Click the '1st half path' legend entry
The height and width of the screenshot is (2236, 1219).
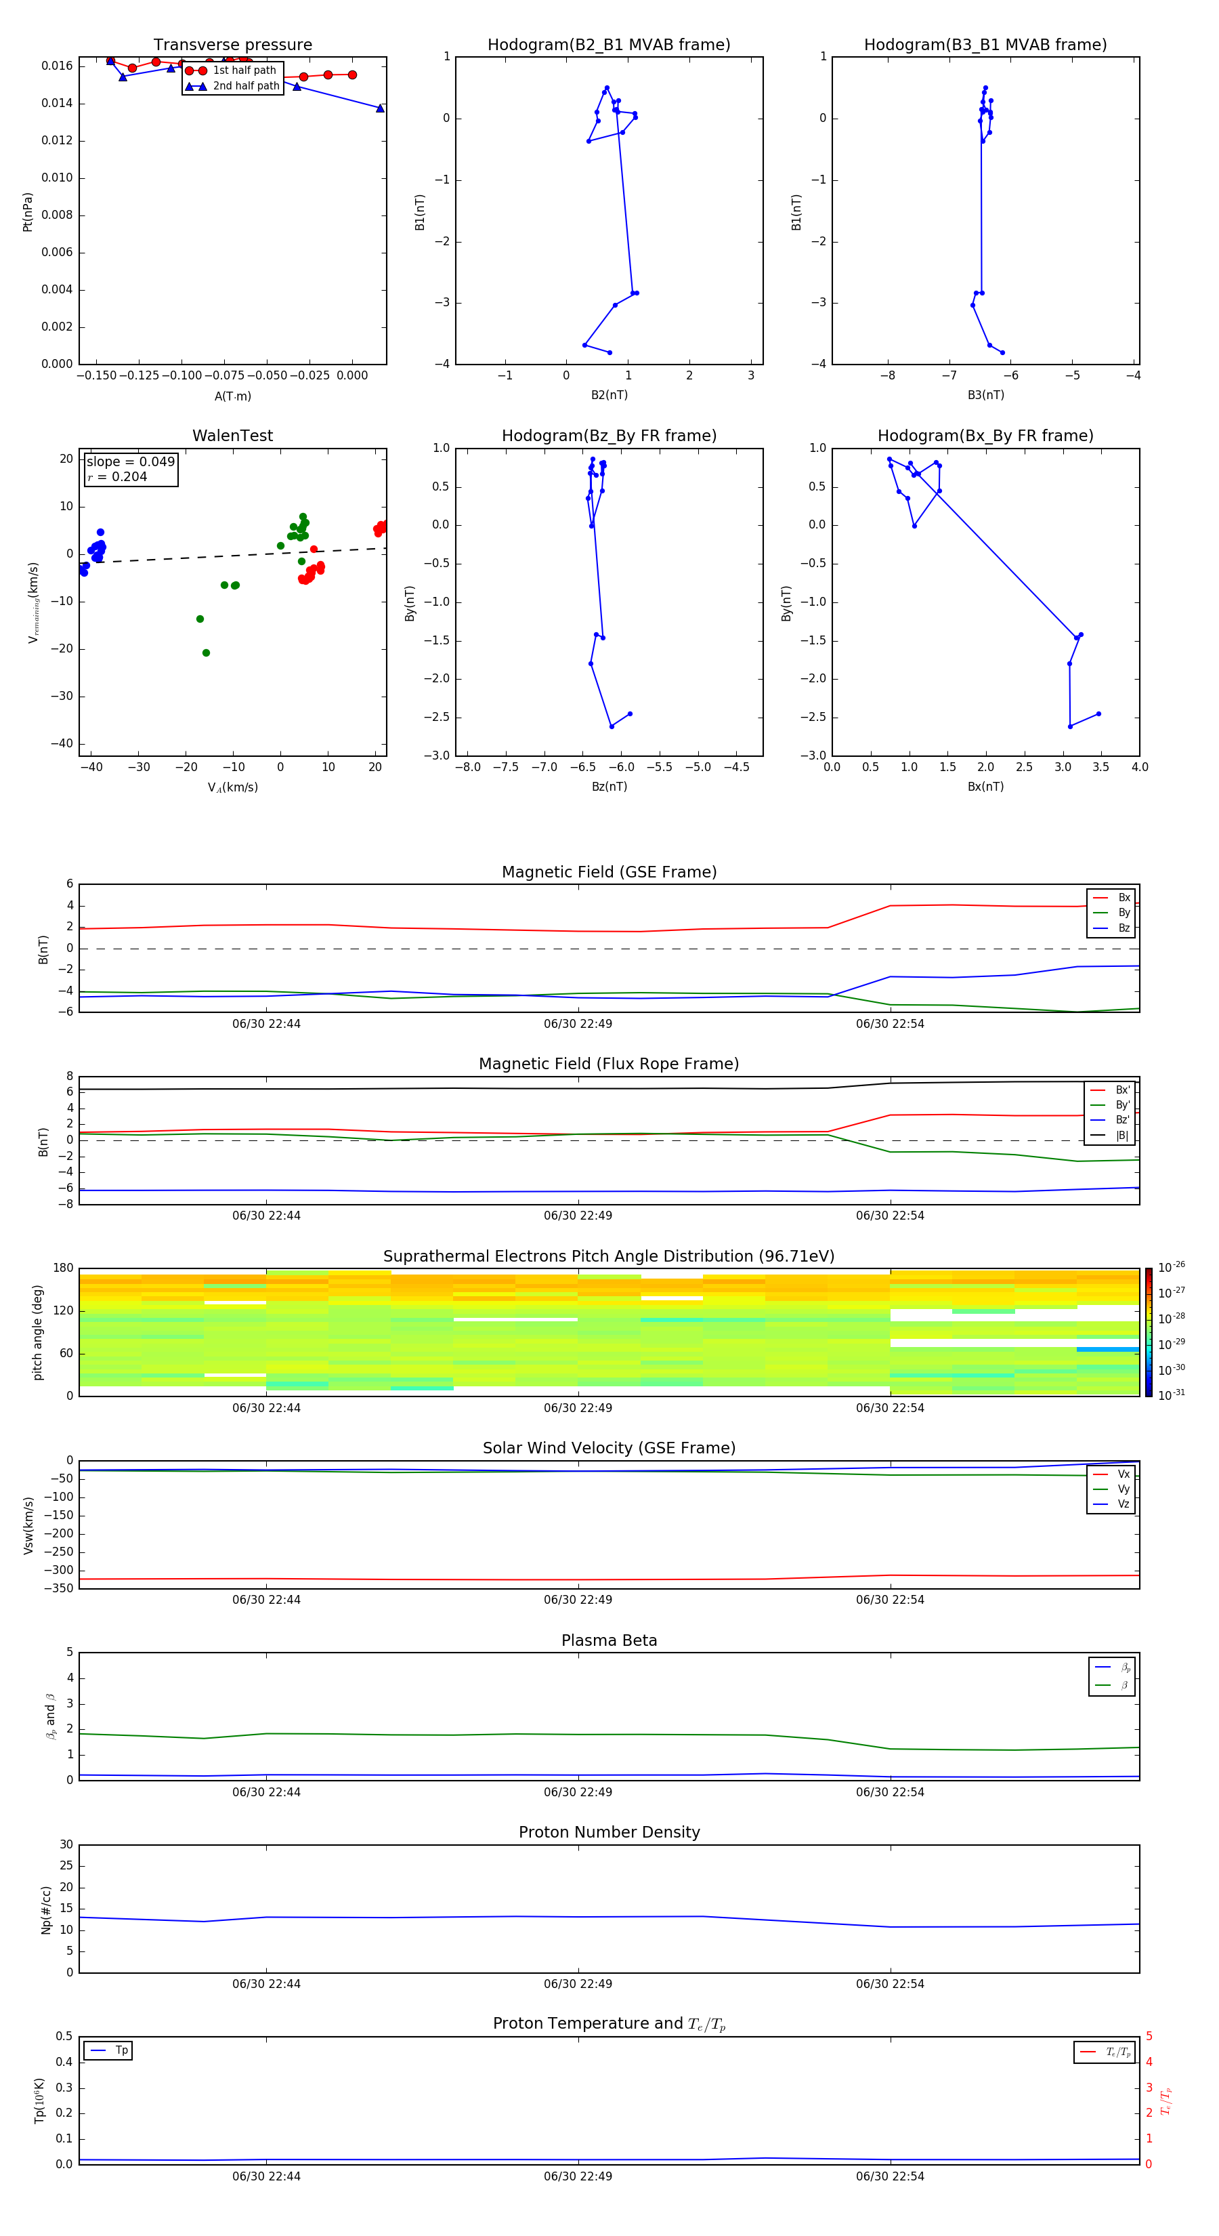pos(232,70)
